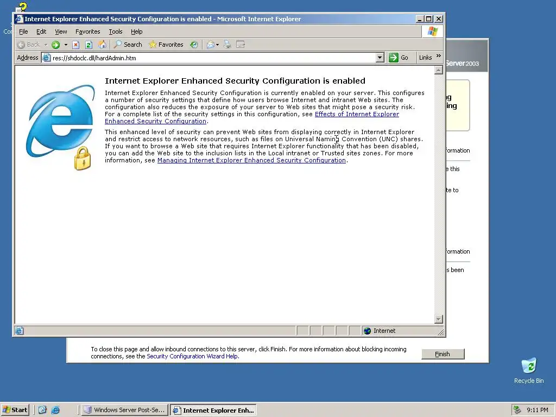This screenshot has height=417, width=556.
Task: Click the 9:11 PM system clock
Action: (537, 410)
